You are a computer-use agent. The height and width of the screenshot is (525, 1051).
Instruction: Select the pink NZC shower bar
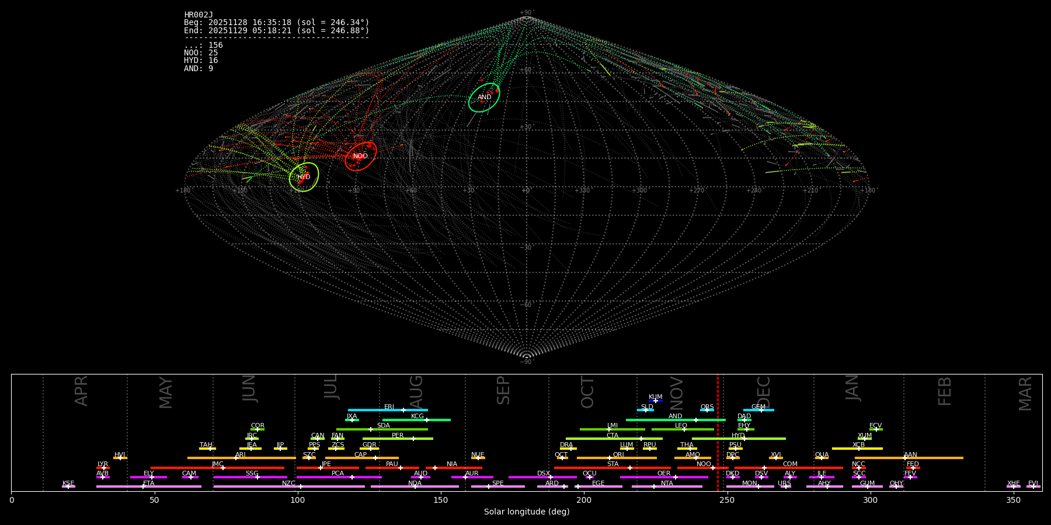(x=288, y=487)
